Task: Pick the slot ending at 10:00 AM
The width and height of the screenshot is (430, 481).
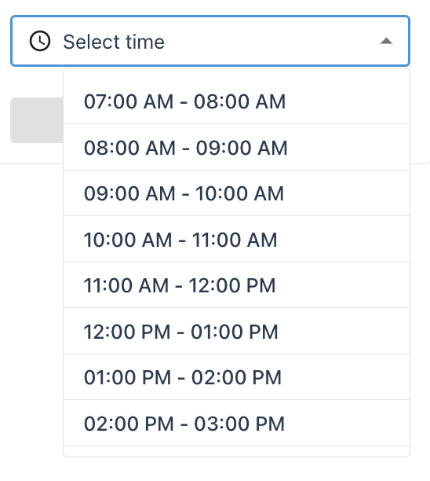Action: point(236,193)
